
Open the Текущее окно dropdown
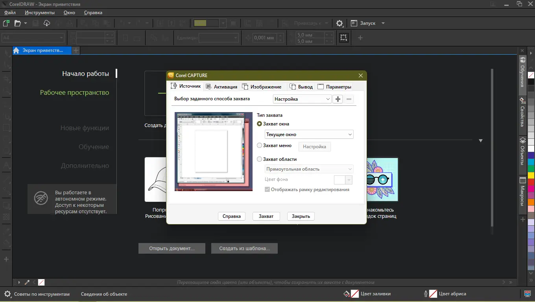tap(309, 134)
